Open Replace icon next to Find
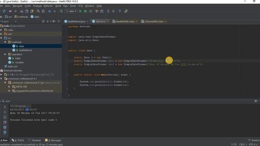The width and height of the screenshot is (260, 146). (x=43, y=11)
